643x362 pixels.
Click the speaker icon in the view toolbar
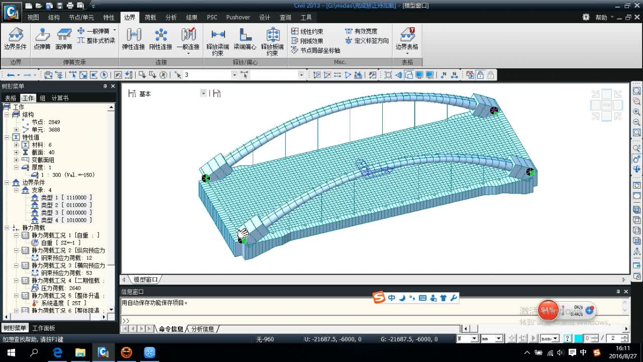(x=398, y=75)
